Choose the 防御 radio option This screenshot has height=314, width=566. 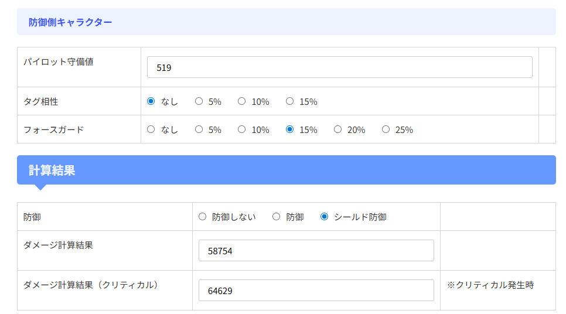276,217
